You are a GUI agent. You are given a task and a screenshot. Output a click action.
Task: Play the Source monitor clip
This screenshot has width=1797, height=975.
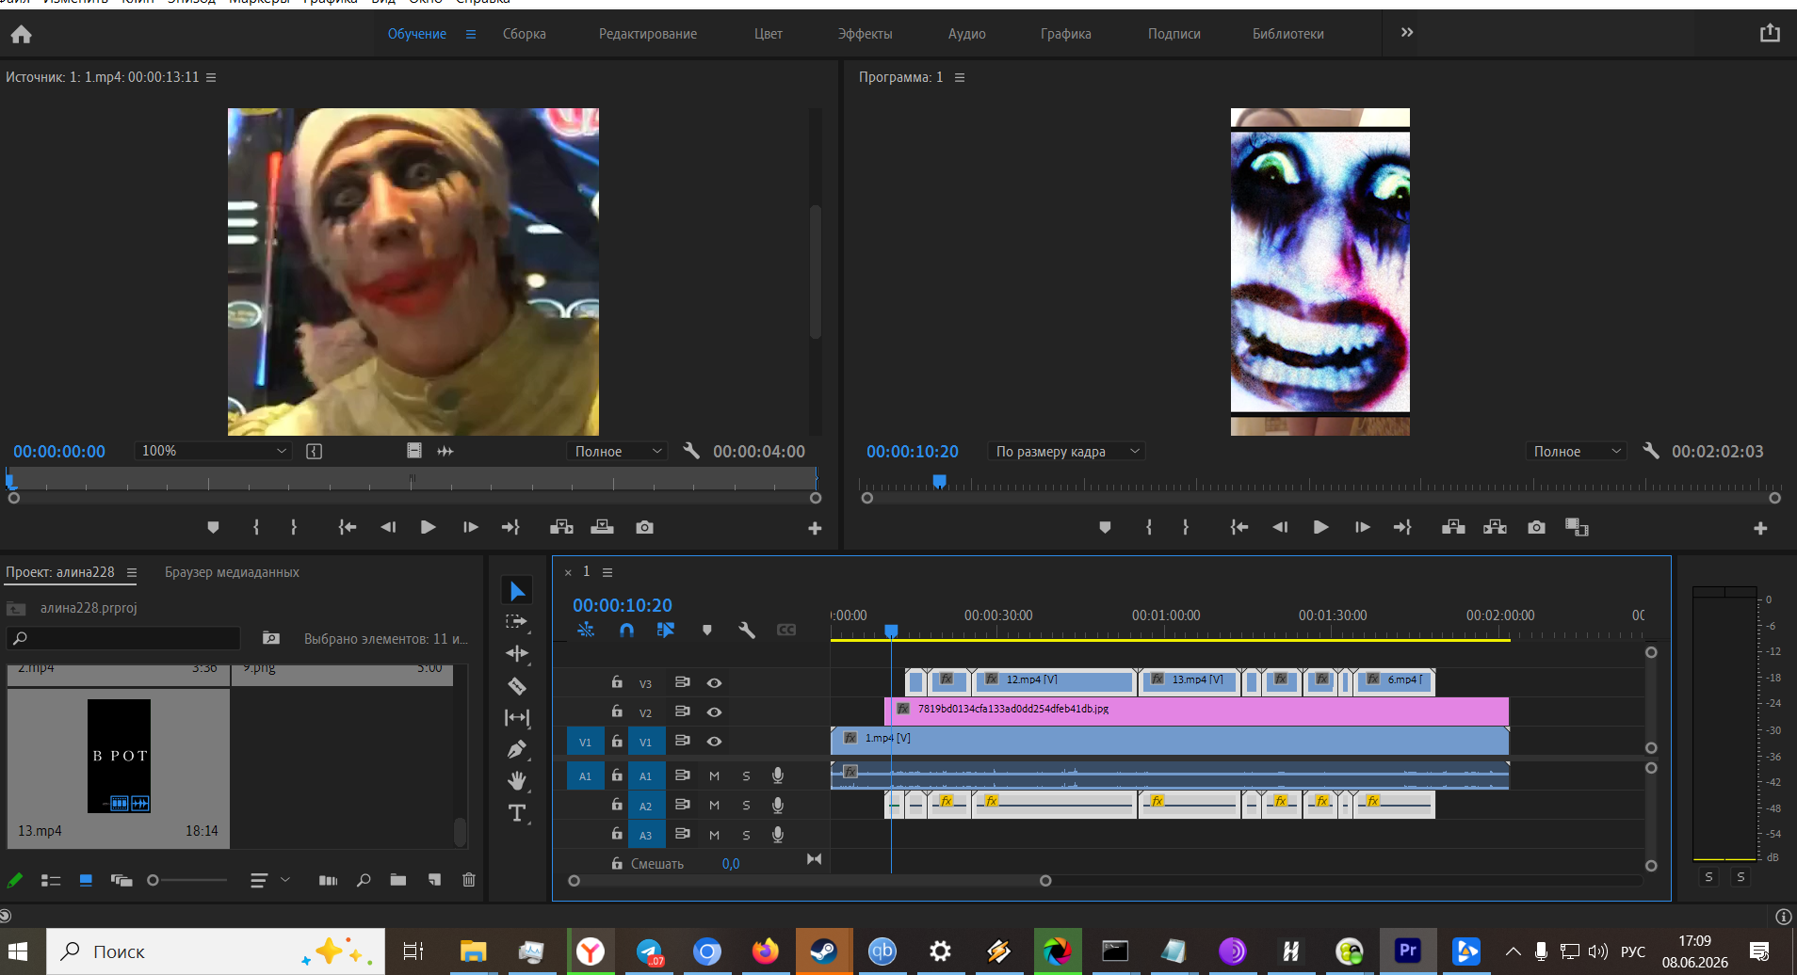click(x=428, y=527)
